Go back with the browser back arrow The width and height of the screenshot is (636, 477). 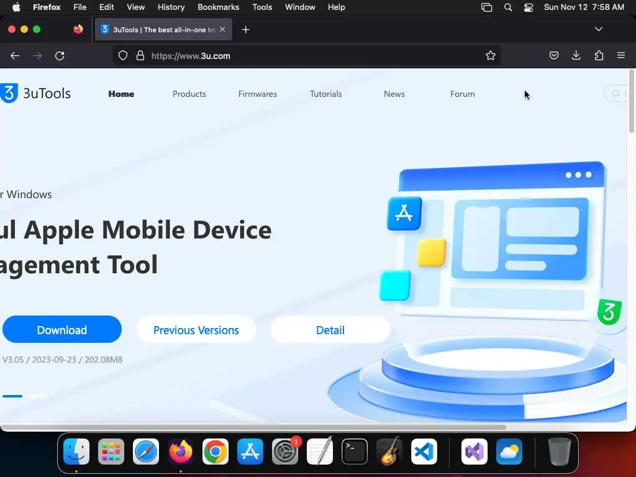coord(15,55)
